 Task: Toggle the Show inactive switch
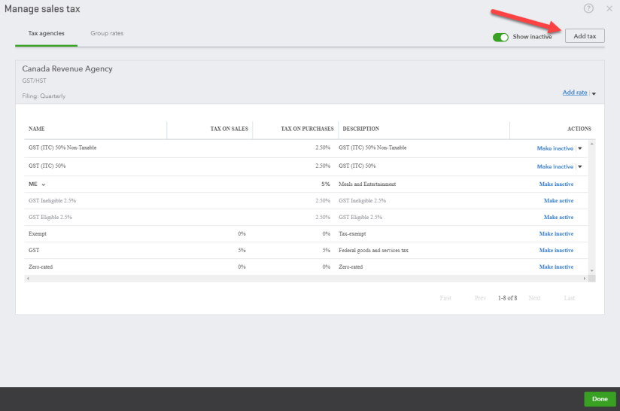pyautogui.click(x=501, y=36)
